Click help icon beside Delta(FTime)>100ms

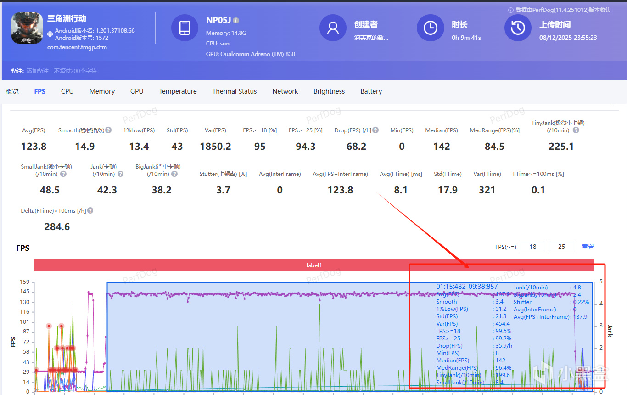tap(90, 211)
